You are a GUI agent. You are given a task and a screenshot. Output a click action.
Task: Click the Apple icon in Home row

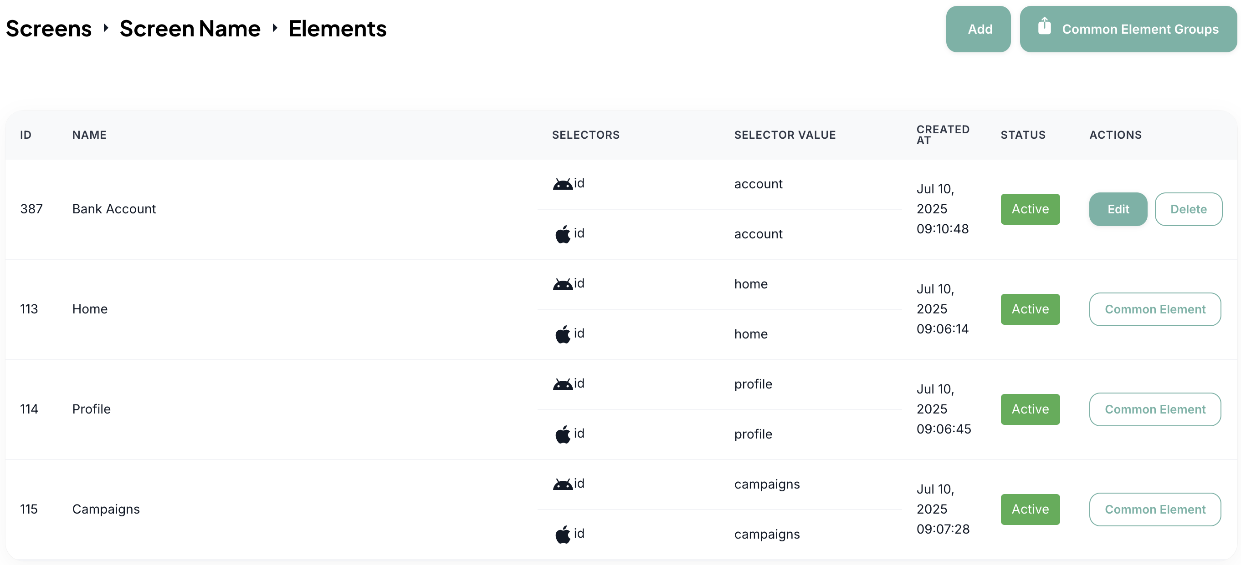562,334
